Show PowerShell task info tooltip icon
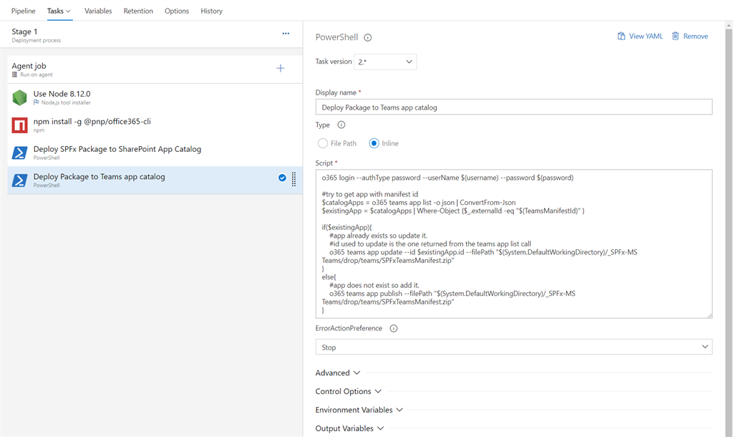733x437 pixels. (x=368, y=37)
